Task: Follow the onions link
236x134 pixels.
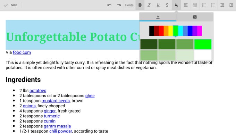Action: click(x=29, y=106)
